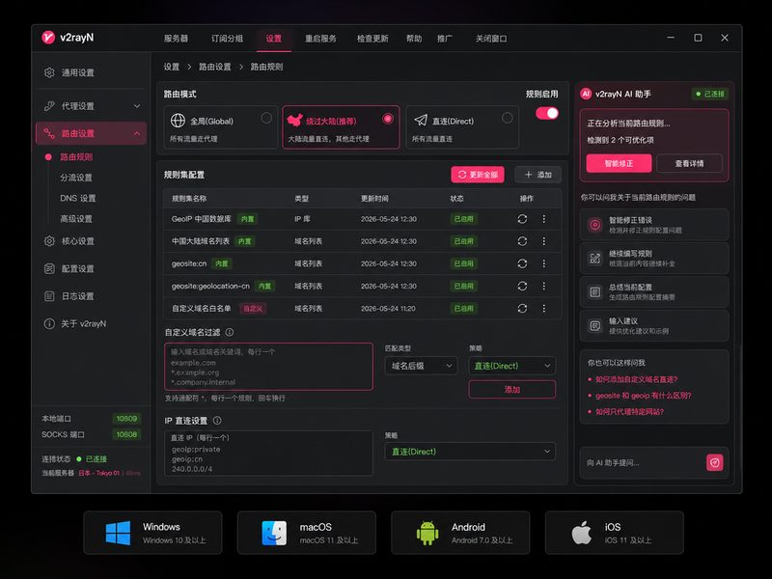Open more options for 中国大陆域名列表
This screenshot has width=772, height=579.
(544, 241)
